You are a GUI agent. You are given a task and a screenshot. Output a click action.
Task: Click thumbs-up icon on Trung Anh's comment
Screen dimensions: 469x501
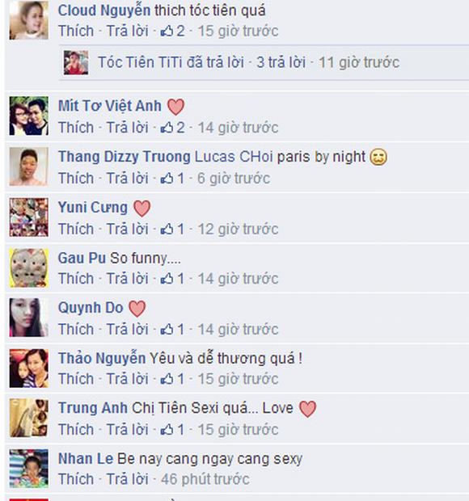coord(167,430)
